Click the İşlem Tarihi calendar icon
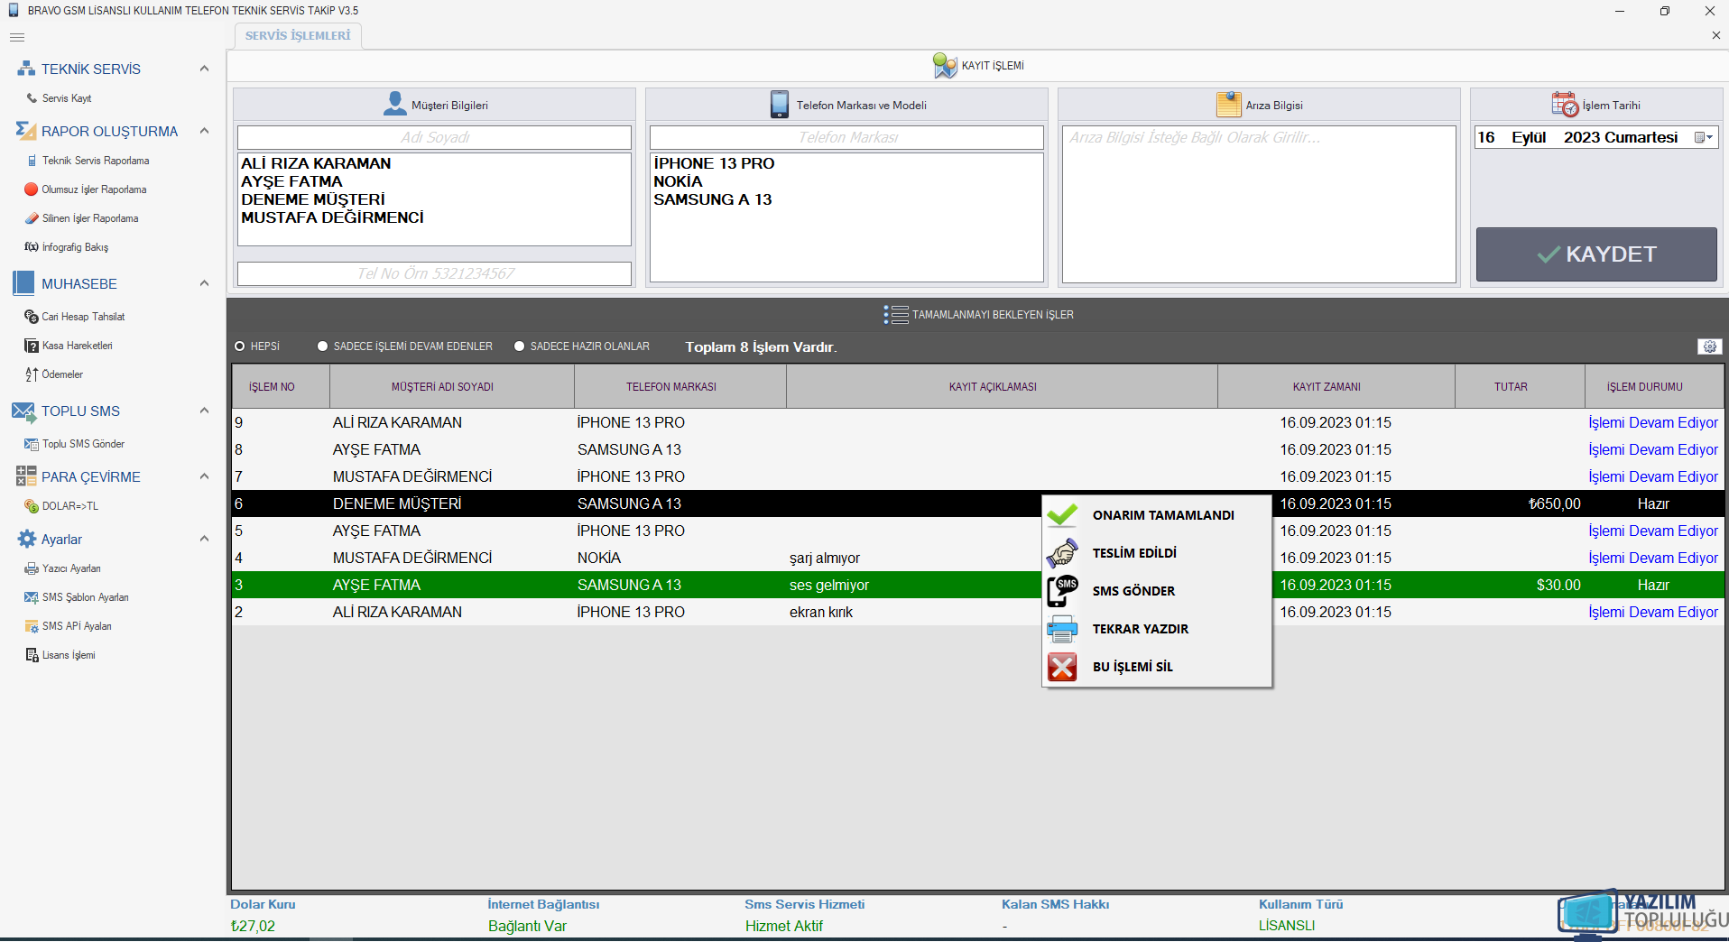 click(1565, 105)
